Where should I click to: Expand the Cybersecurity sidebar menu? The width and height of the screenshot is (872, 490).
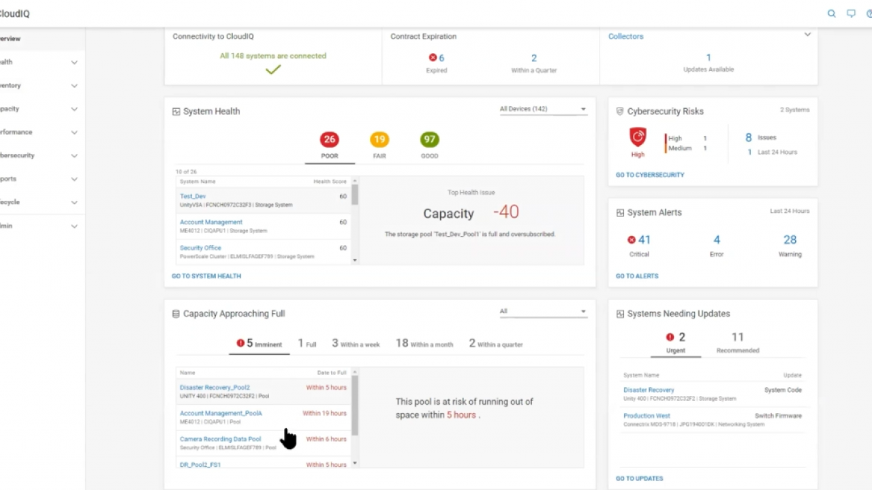click(x=74, y=155)
